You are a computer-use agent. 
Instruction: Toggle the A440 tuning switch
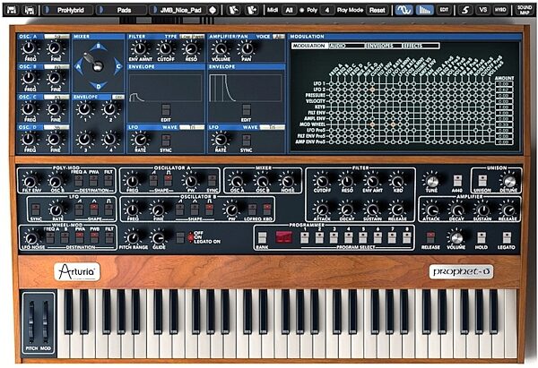[x=457, y=180]
